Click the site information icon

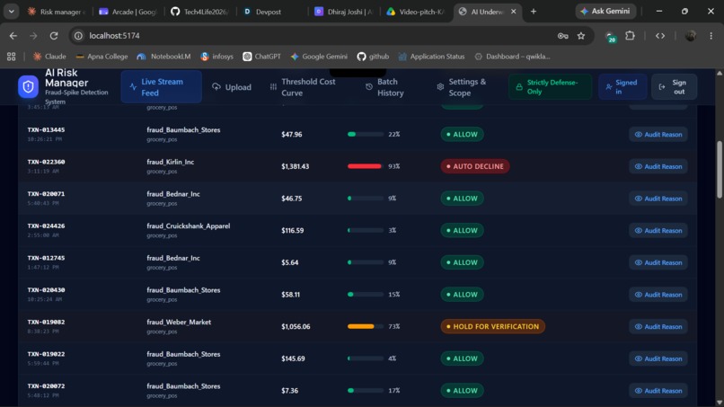click(x=78, y=36)
